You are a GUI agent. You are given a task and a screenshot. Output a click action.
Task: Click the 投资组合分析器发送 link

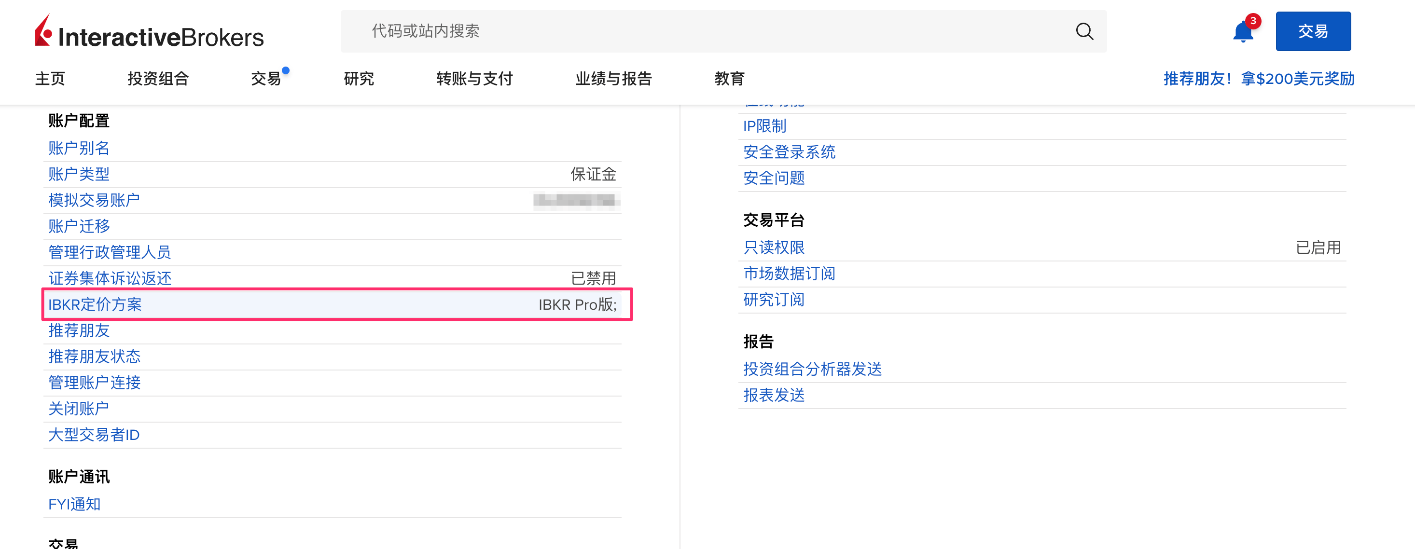pos(812,369)
